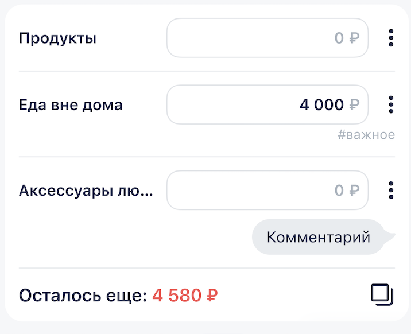
Task: Select the Еда вне дома category label
Action: coord(71,105)
